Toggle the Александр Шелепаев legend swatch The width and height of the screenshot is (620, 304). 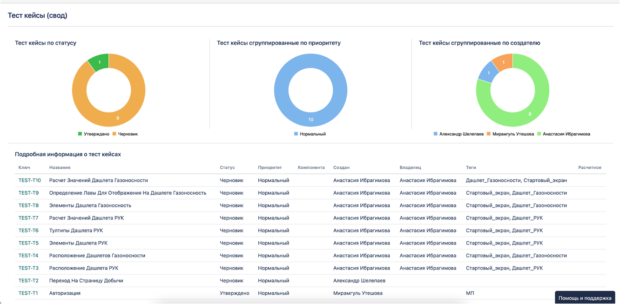tap(436, 134)
